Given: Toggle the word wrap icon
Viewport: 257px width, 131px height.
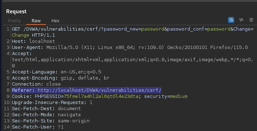Looking at the screenshot, I should [231, 20].
